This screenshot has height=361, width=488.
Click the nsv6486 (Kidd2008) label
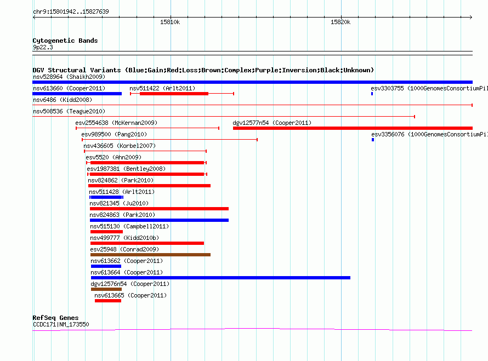click(63, 100)
